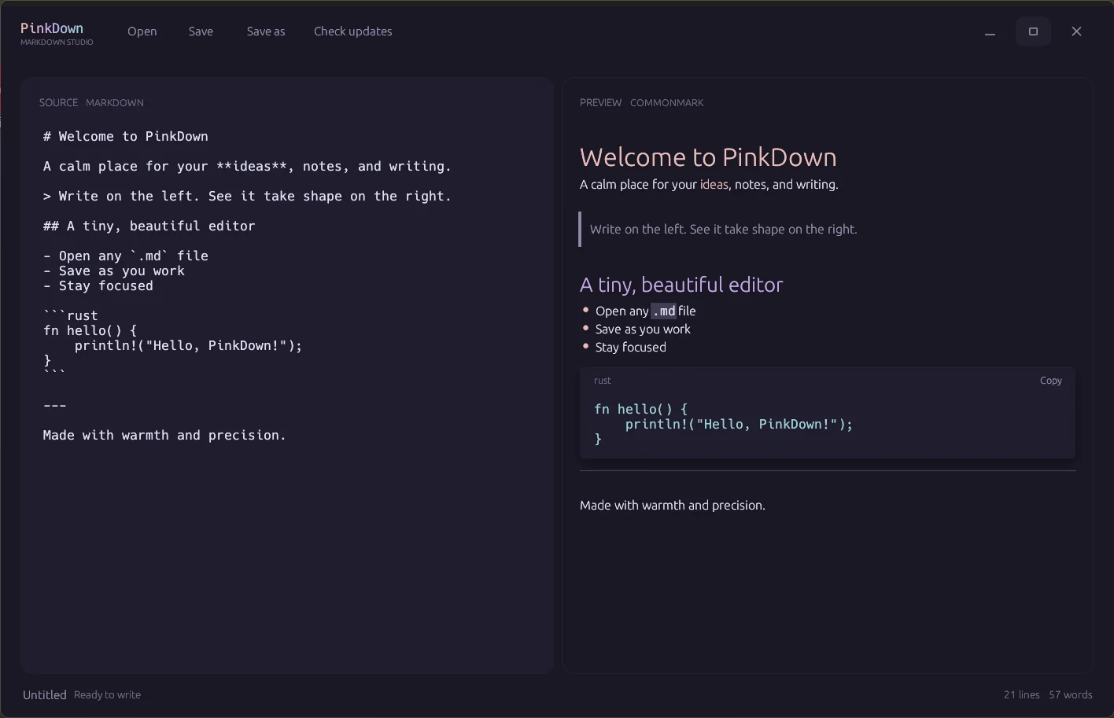
Task: Click the SOURCE panel label
Action: coord(58,103)
